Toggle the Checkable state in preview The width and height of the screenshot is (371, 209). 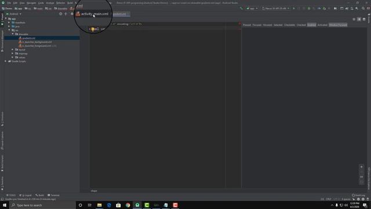[289, 25]
